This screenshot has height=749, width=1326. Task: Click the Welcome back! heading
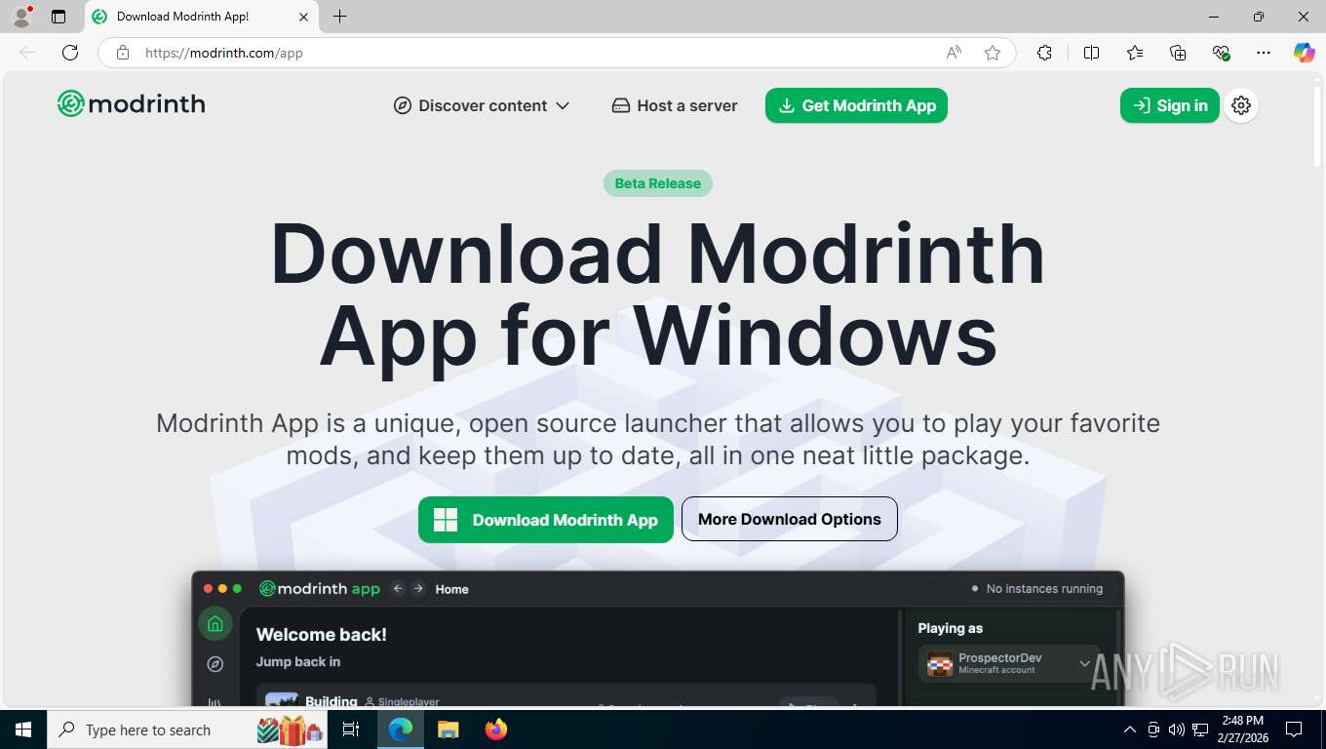click(x=322, y=635)
